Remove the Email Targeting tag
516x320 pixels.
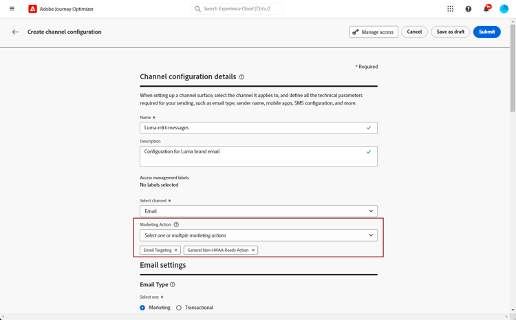click(x=176, y=250)
